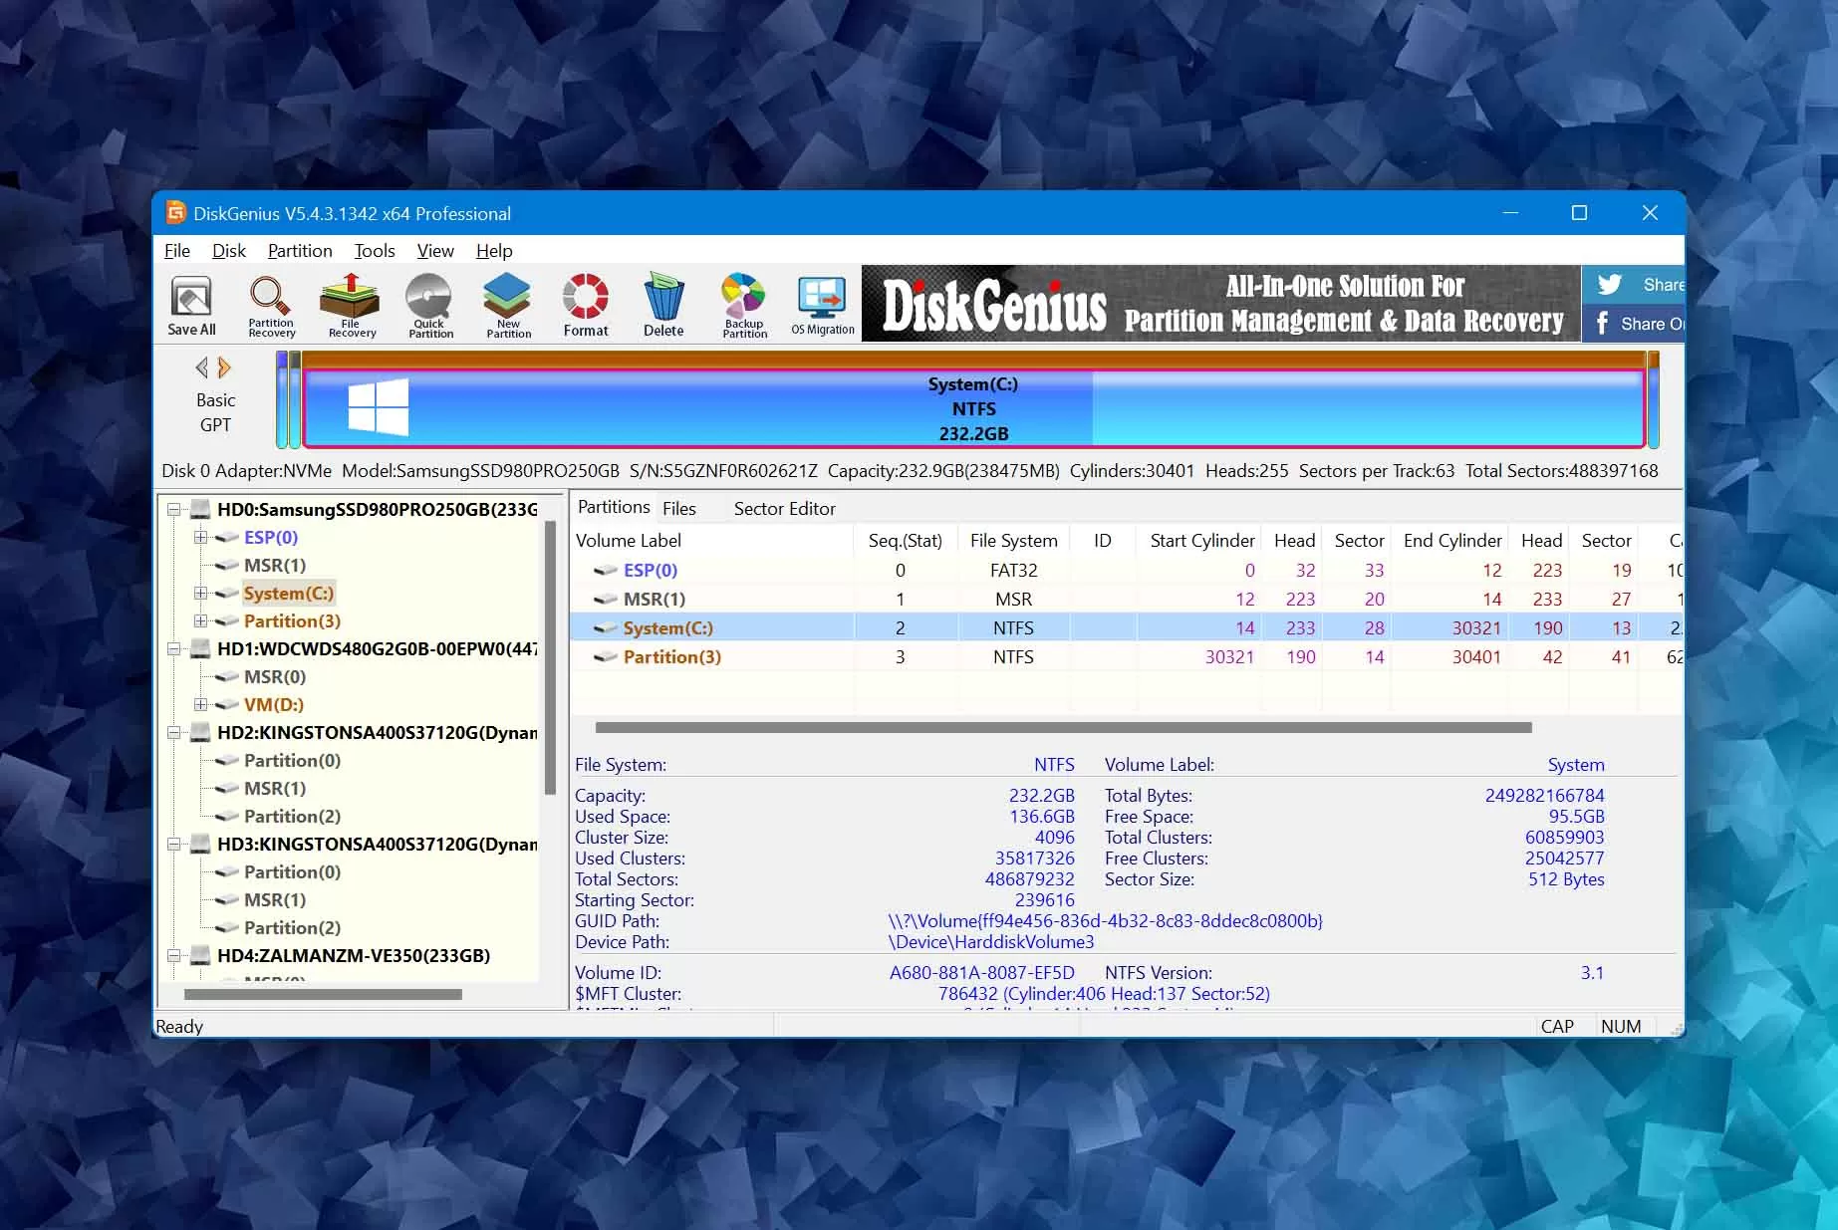
Task: Click the HD0 Samsung SSD disk icon in tree
Action: 200,510
